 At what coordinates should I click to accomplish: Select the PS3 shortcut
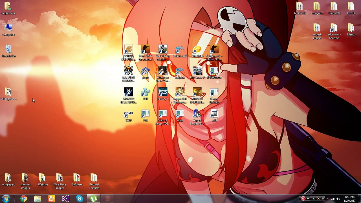click(x=146, y=116)
